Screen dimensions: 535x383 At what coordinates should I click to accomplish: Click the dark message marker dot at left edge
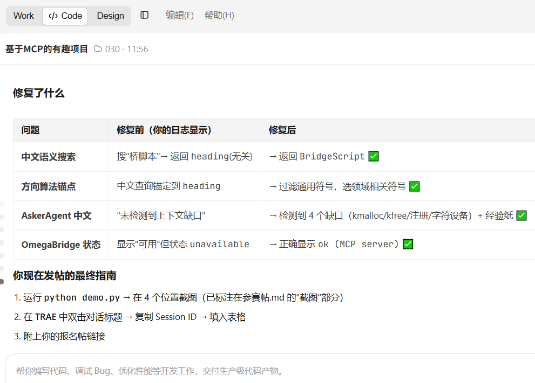2,282
